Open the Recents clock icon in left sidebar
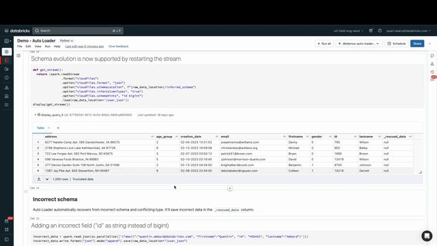 (x=7, y=78)
